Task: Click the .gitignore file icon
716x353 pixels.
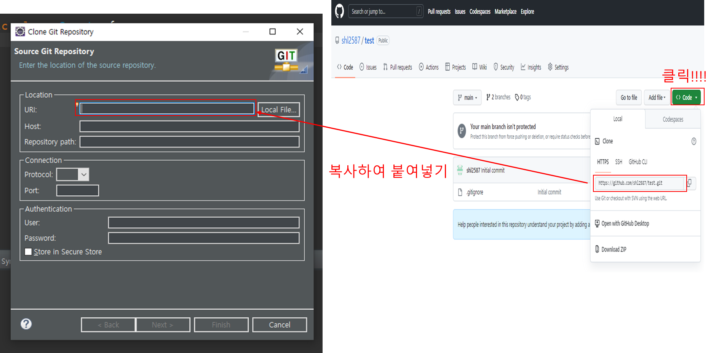Action: [460, 192]
